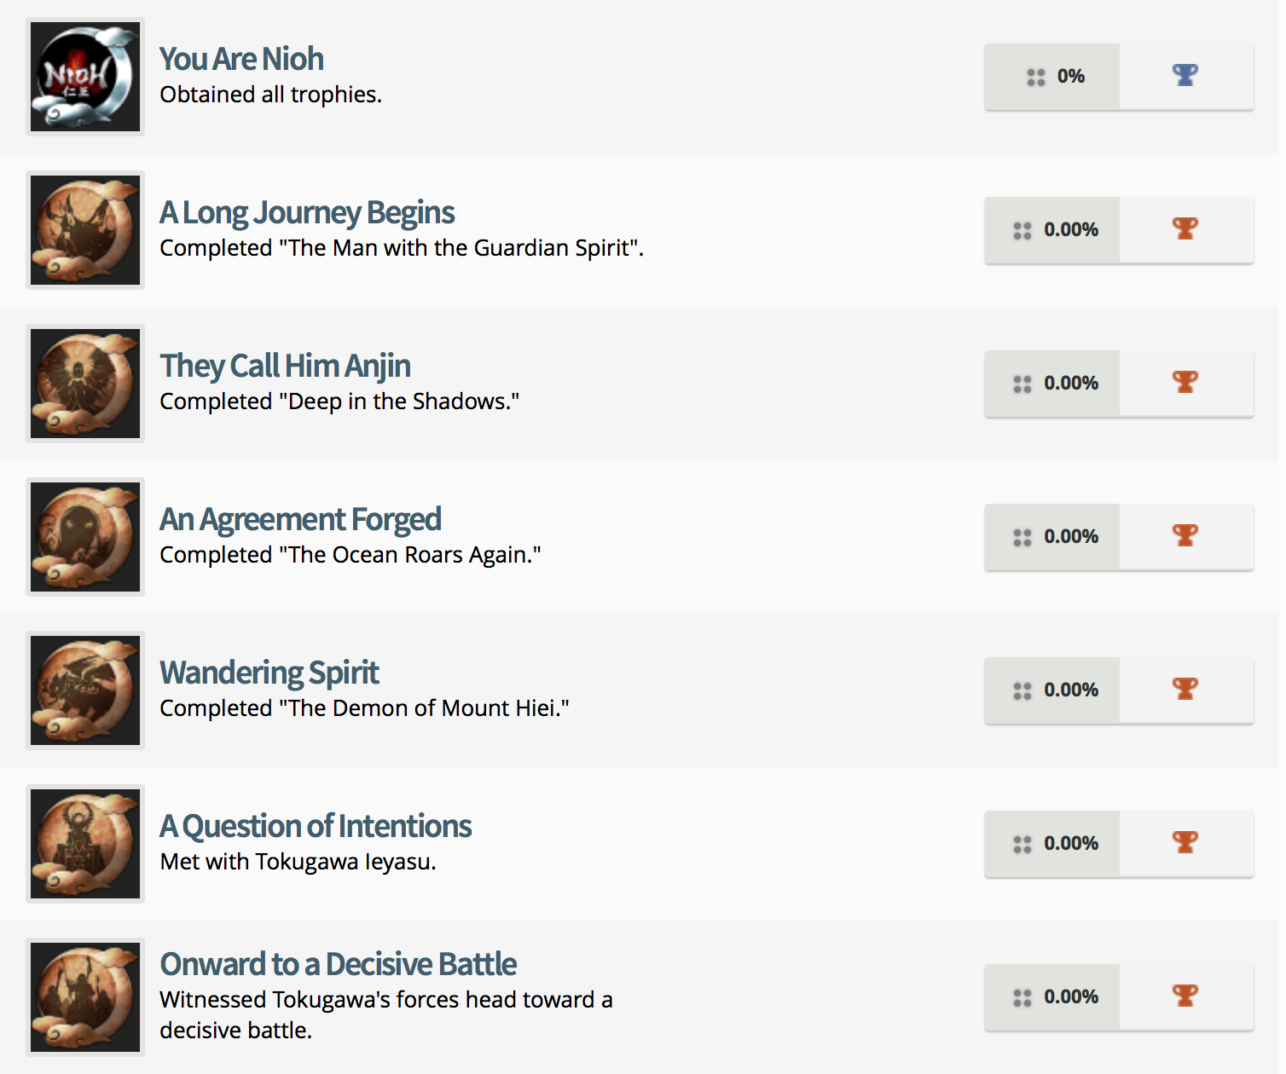Open the They Call Him Anjin trophy link

pyautogui.click(x=285, y=365)
